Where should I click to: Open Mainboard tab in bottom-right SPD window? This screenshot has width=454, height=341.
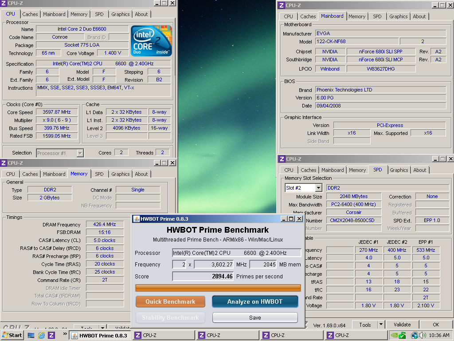[333, 170]
